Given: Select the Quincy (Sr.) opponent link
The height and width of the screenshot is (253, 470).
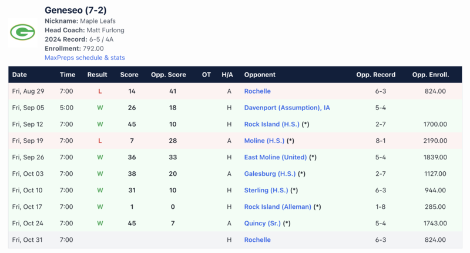Looking at the screenshot, I should tap(263, 223).
